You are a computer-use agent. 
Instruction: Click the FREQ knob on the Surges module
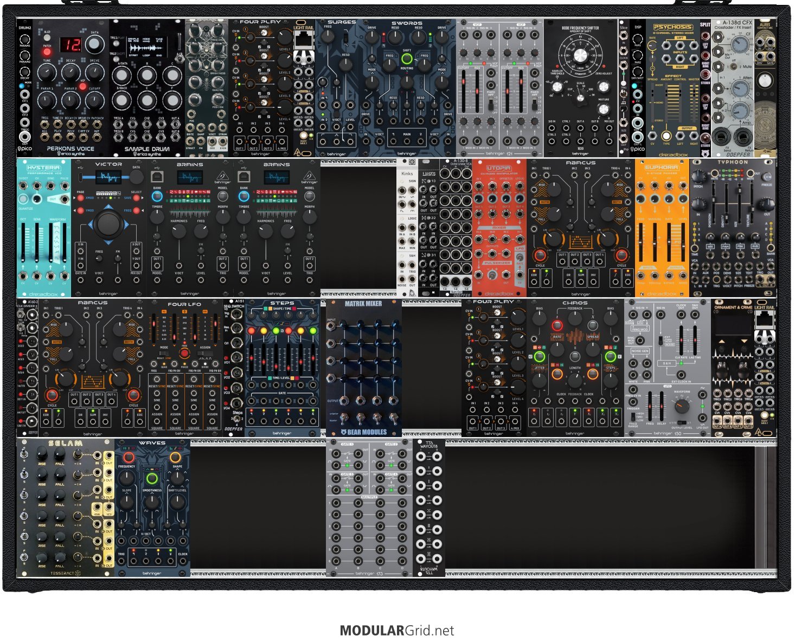328,36
